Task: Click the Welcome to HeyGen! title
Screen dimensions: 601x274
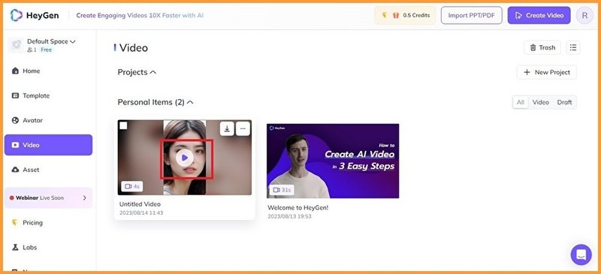Action: (297, 208)
